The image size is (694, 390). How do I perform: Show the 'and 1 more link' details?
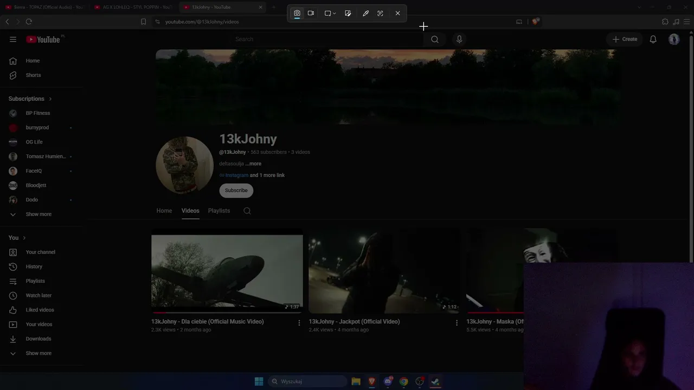pos(267,175)
